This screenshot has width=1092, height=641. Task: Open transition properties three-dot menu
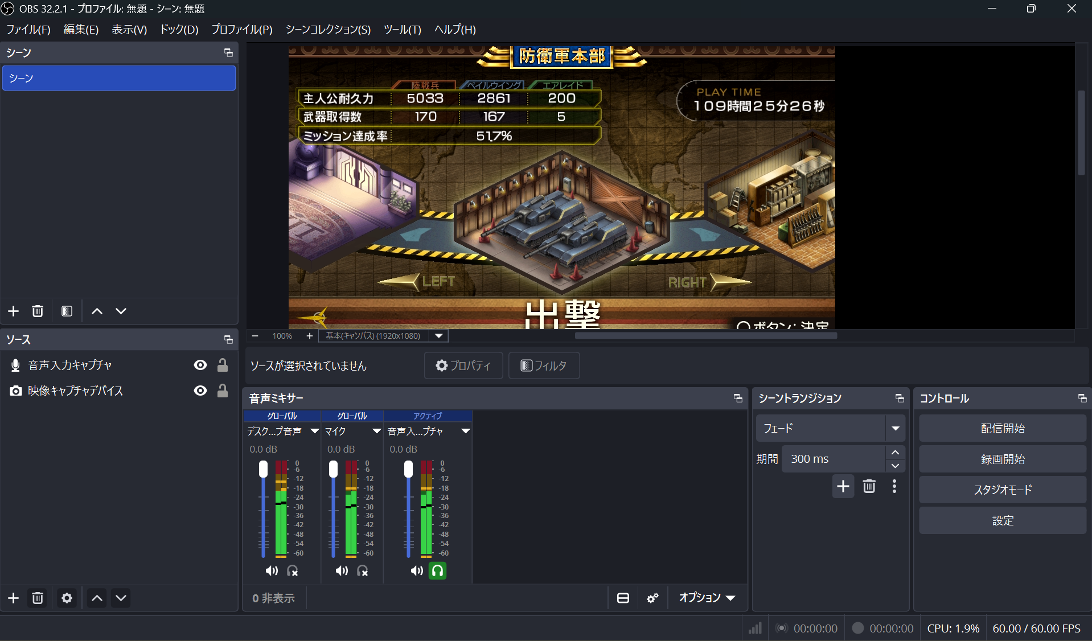click(x=894, y=486)
